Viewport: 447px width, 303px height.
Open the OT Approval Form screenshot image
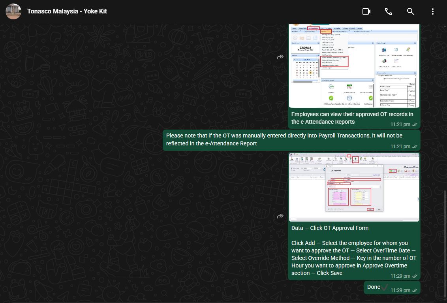(x=354, y=187)
